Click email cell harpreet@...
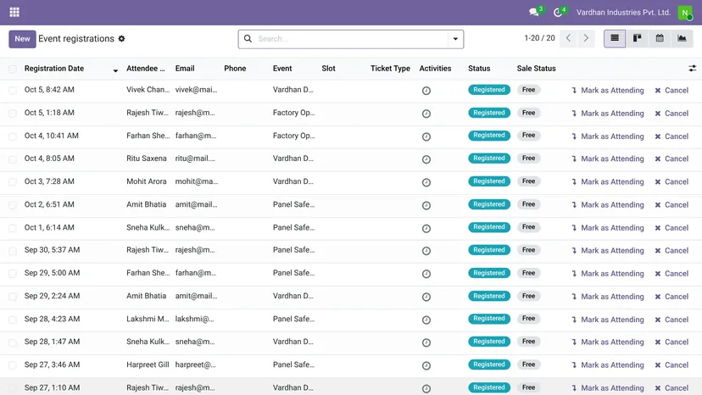This screenshot has height=395, width=702. tap(195, 364)
